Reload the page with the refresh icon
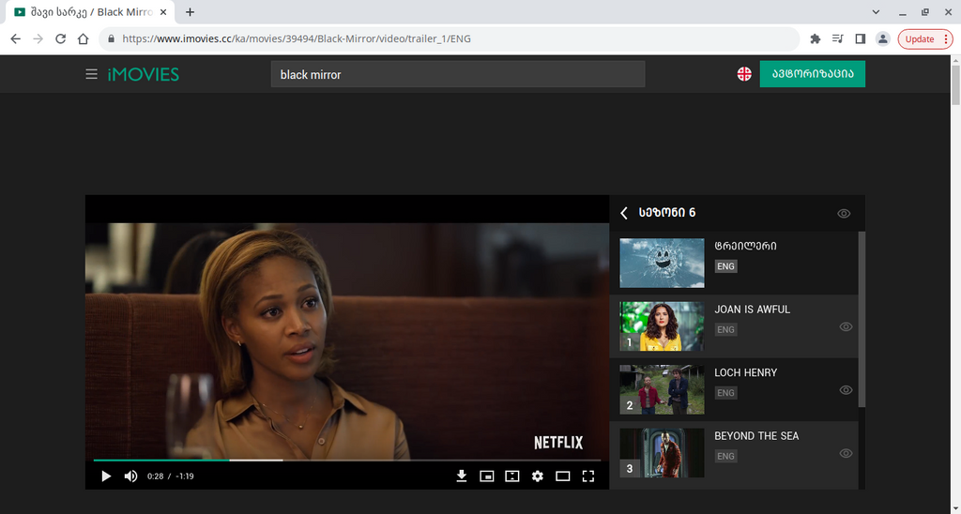The width and height of the screenshot is (961, 514). (x=60, y=38)
